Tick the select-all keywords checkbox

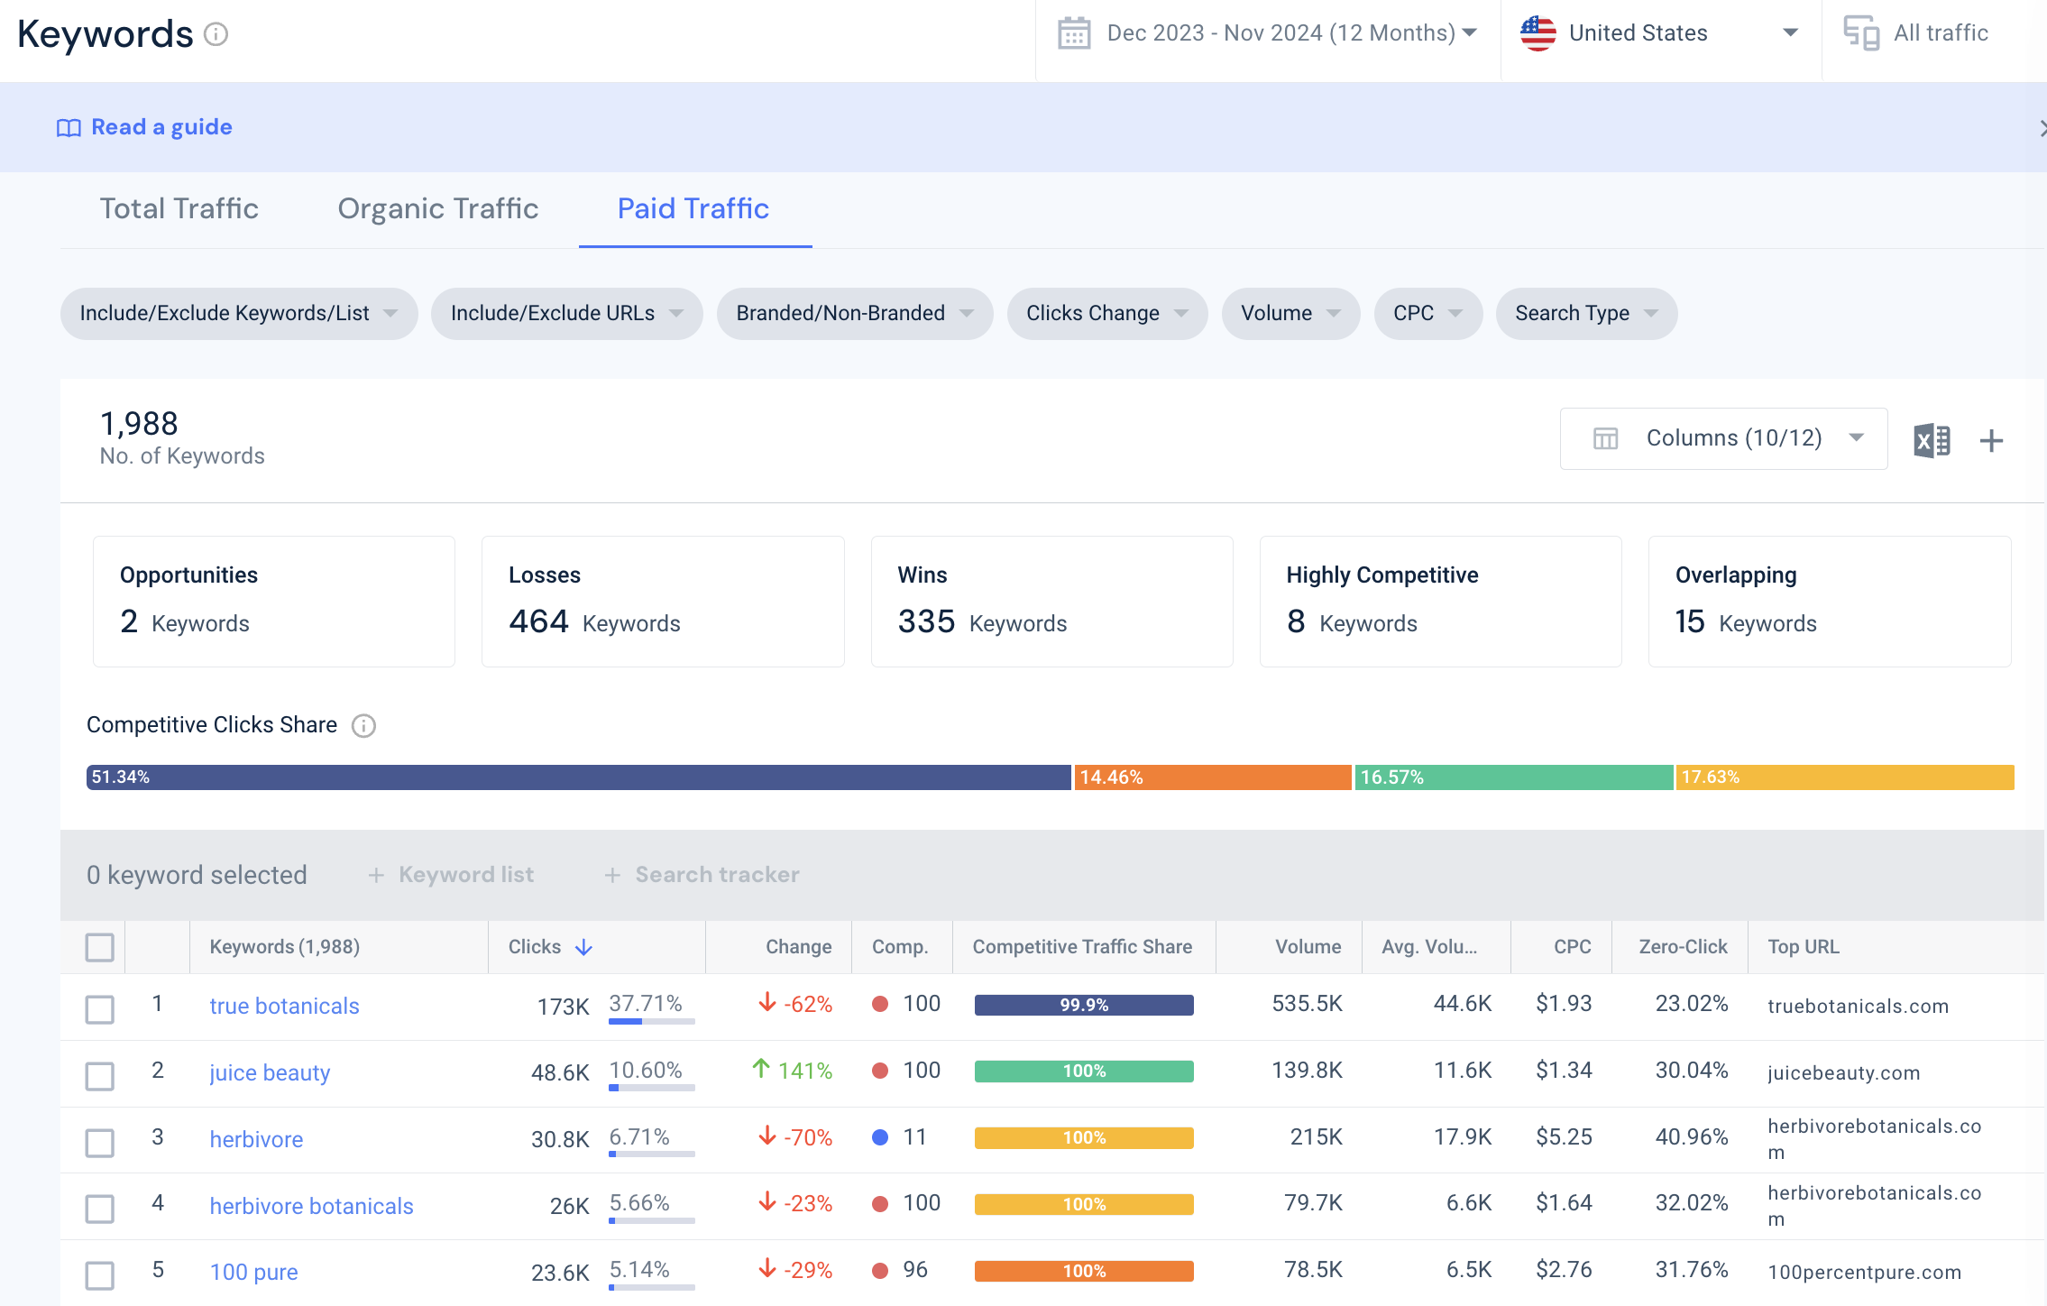tap(100, 947)
